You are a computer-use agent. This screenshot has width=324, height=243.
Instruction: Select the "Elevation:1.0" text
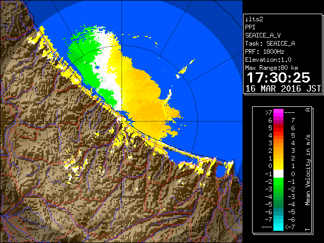[x=268, y=60]
